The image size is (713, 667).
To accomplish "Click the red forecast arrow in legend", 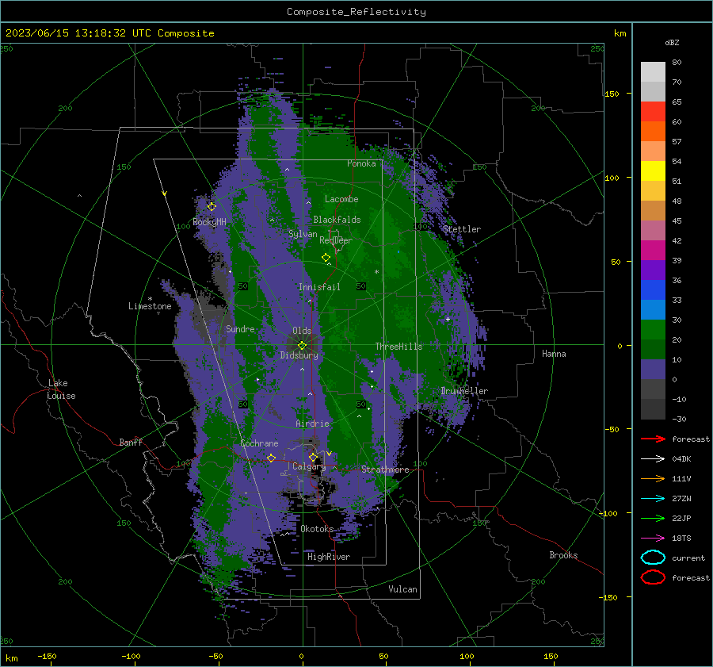I will (653, 439).
